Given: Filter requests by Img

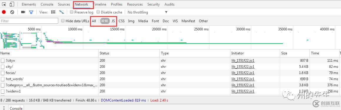Looking at the screenshot, I should pos(131,21).
